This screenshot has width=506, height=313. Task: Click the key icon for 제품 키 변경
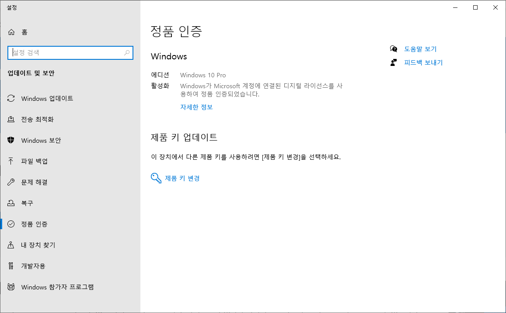pyautogui.click(x=156, y=178)
